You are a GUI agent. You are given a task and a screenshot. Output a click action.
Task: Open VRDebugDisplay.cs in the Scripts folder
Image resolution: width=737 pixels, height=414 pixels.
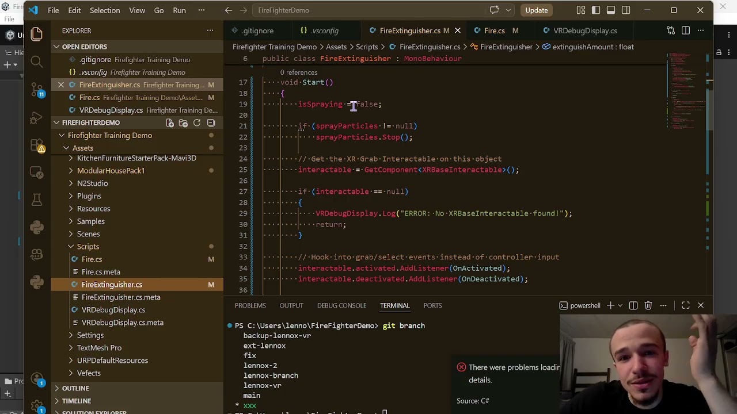coord(113,310)
